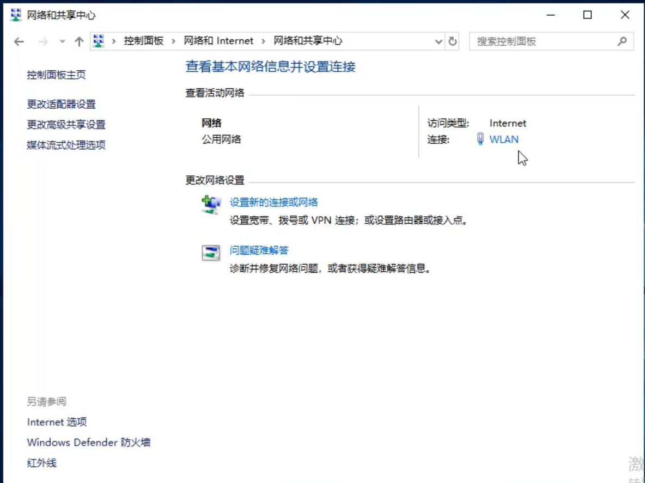Image resolution: width=645 pixels, height=483 pixels.
Task: Select 网络和 Internet breadcrumb item
Action: coord(218,41)
